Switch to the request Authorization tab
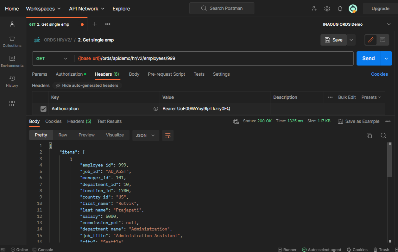398x252 pixels. pyautogui.click(x=71, y=74)
